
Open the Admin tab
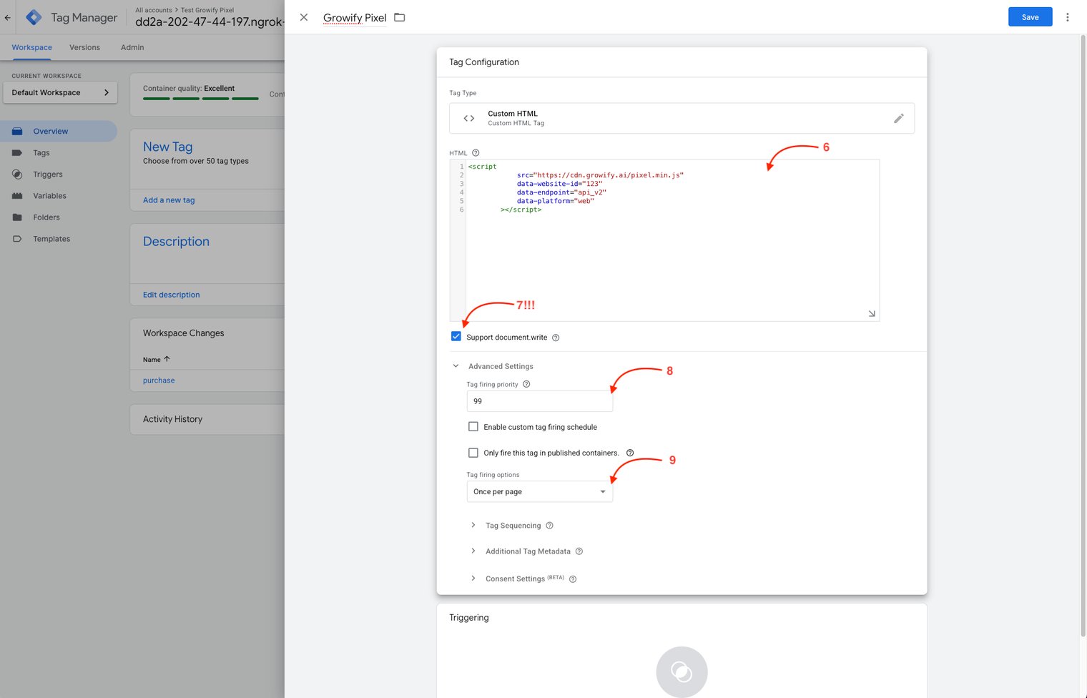(x=132, y=47)
